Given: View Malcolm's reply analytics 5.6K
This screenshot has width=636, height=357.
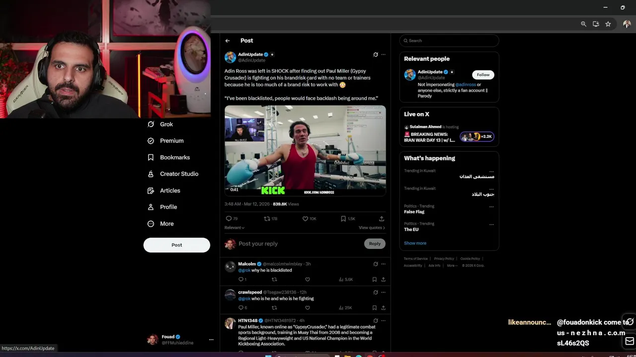Looking at the screenshot, I should point(346,280).
